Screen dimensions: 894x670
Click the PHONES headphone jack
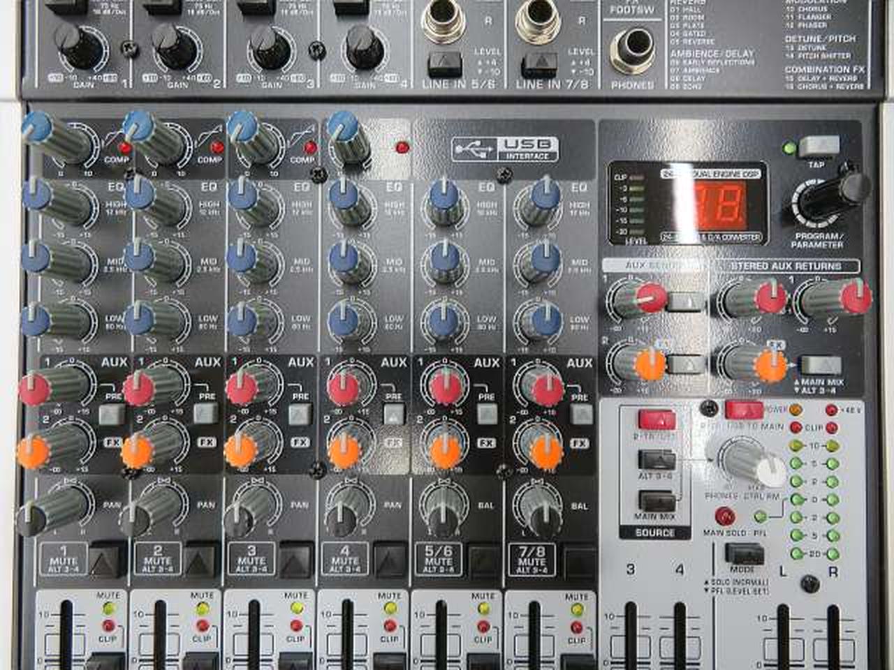point(632,49)
